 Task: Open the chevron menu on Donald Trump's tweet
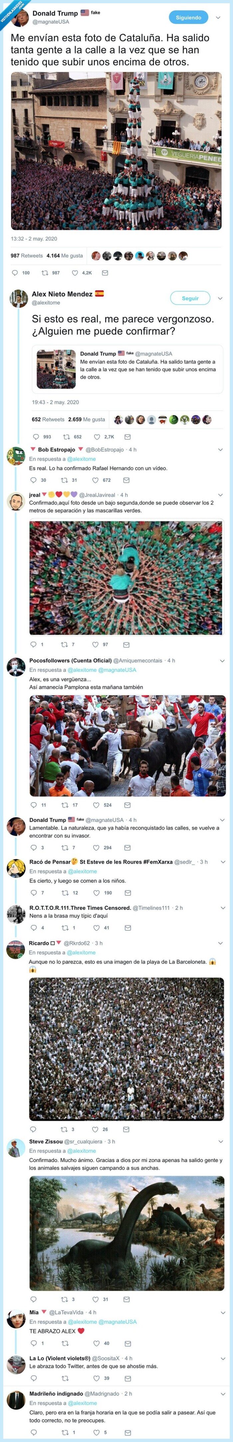pyautogui.click(x=218, y=17)
